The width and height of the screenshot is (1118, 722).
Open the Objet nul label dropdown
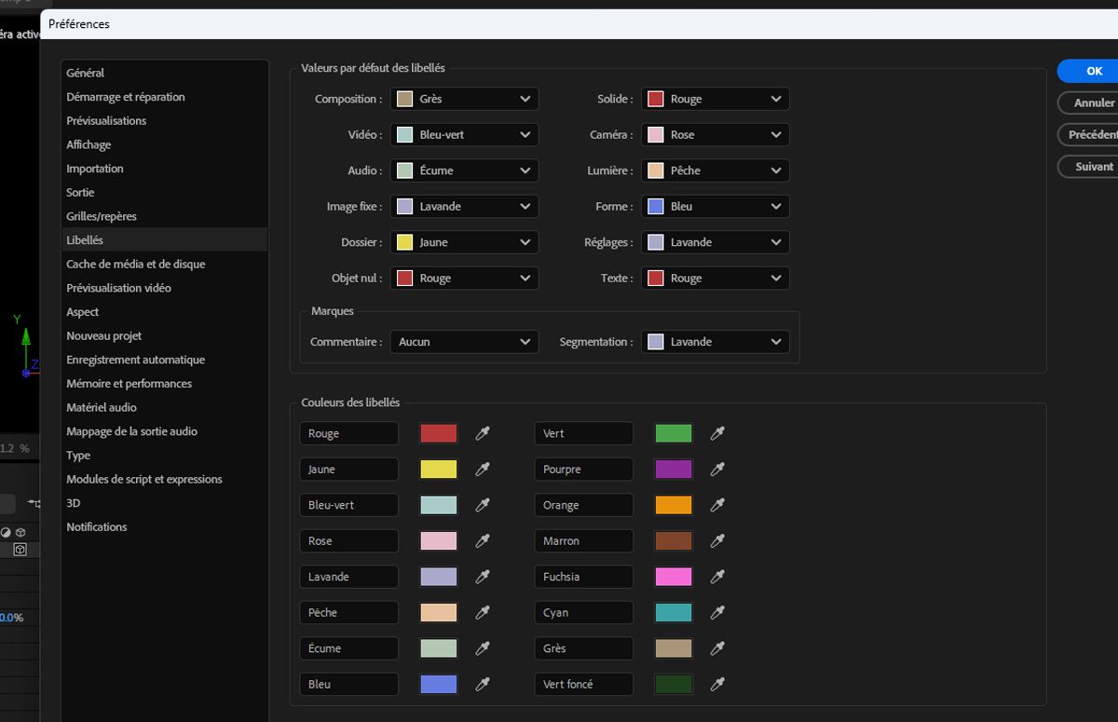point(464,278)
